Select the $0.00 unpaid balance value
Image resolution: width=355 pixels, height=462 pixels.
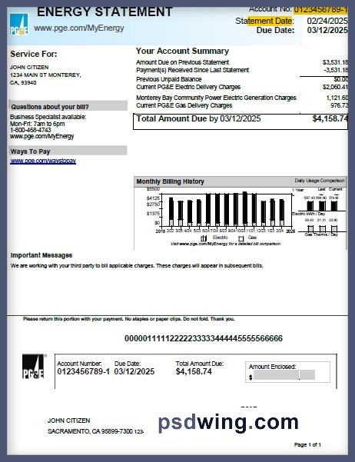tap(341, 79)
